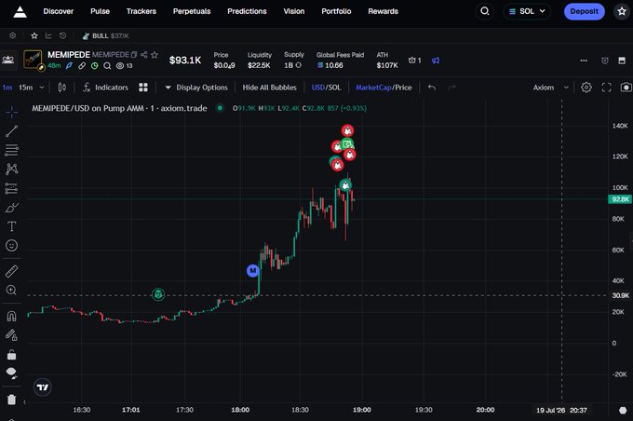
Task: Click the green clock icon under MEMIPEDE
Action: point(94,65)
